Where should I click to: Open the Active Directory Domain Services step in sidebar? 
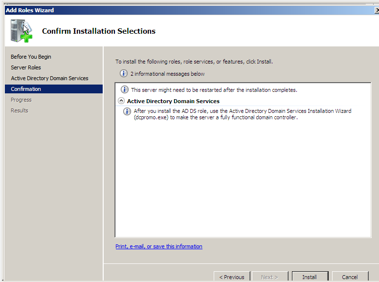(49, 78)
